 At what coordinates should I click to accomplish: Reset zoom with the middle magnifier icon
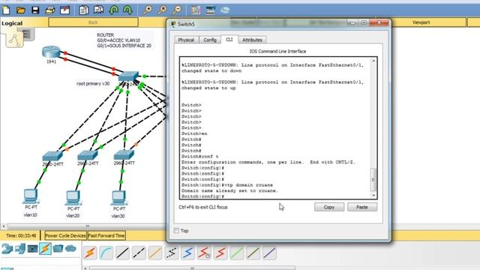[162, 10]
